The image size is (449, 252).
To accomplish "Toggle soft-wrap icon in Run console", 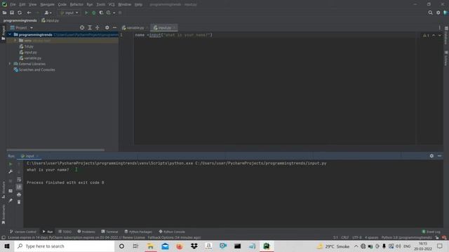I will [x=19, y=179].
